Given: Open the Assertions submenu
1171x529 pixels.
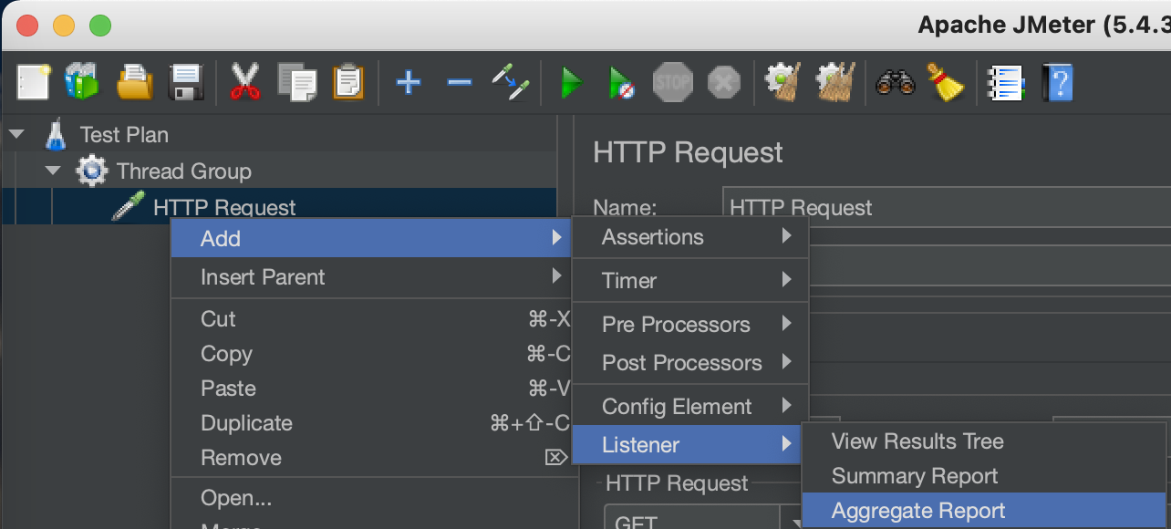Looking at the screenshot, I should coord(690,237).
